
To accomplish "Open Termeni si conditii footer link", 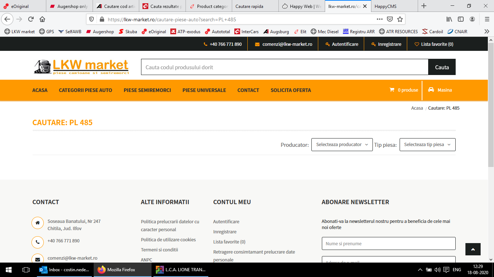I will click(159, 250).
